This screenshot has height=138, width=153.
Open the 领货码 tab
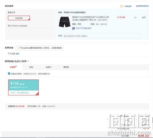[x=66, y=67]
